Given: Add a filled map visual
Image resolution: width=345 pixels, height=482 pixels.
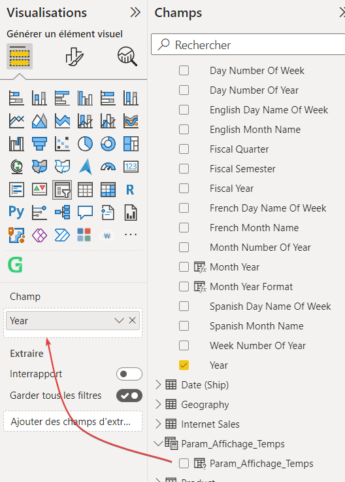Looking at the screenshot, I should pos(39,166).
